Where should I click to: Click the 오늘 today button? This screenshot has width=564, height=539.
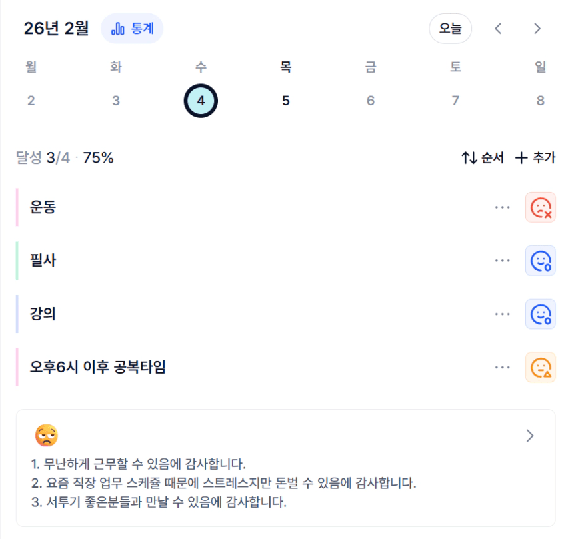click(450, 29)
